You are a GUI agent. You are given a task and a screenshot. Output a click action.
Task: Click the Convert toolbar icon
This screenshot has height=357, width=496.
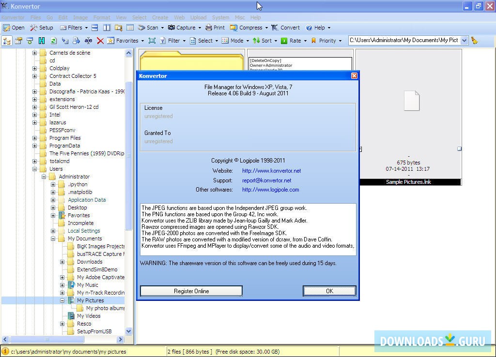pyautogui.click(x=275, y=28)
